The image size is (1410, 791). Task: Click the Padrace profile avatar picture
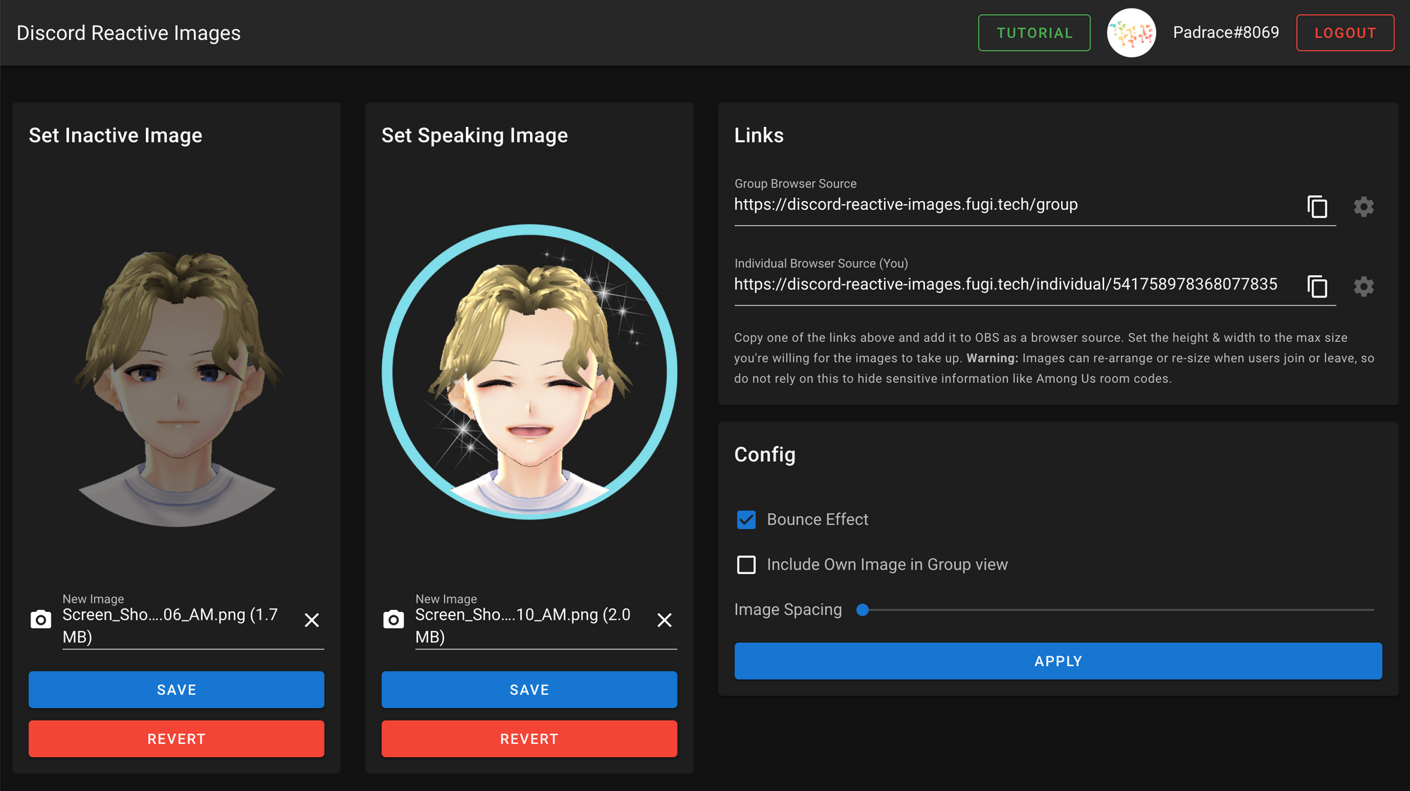pyautogui.click(x=1131, y=32)
